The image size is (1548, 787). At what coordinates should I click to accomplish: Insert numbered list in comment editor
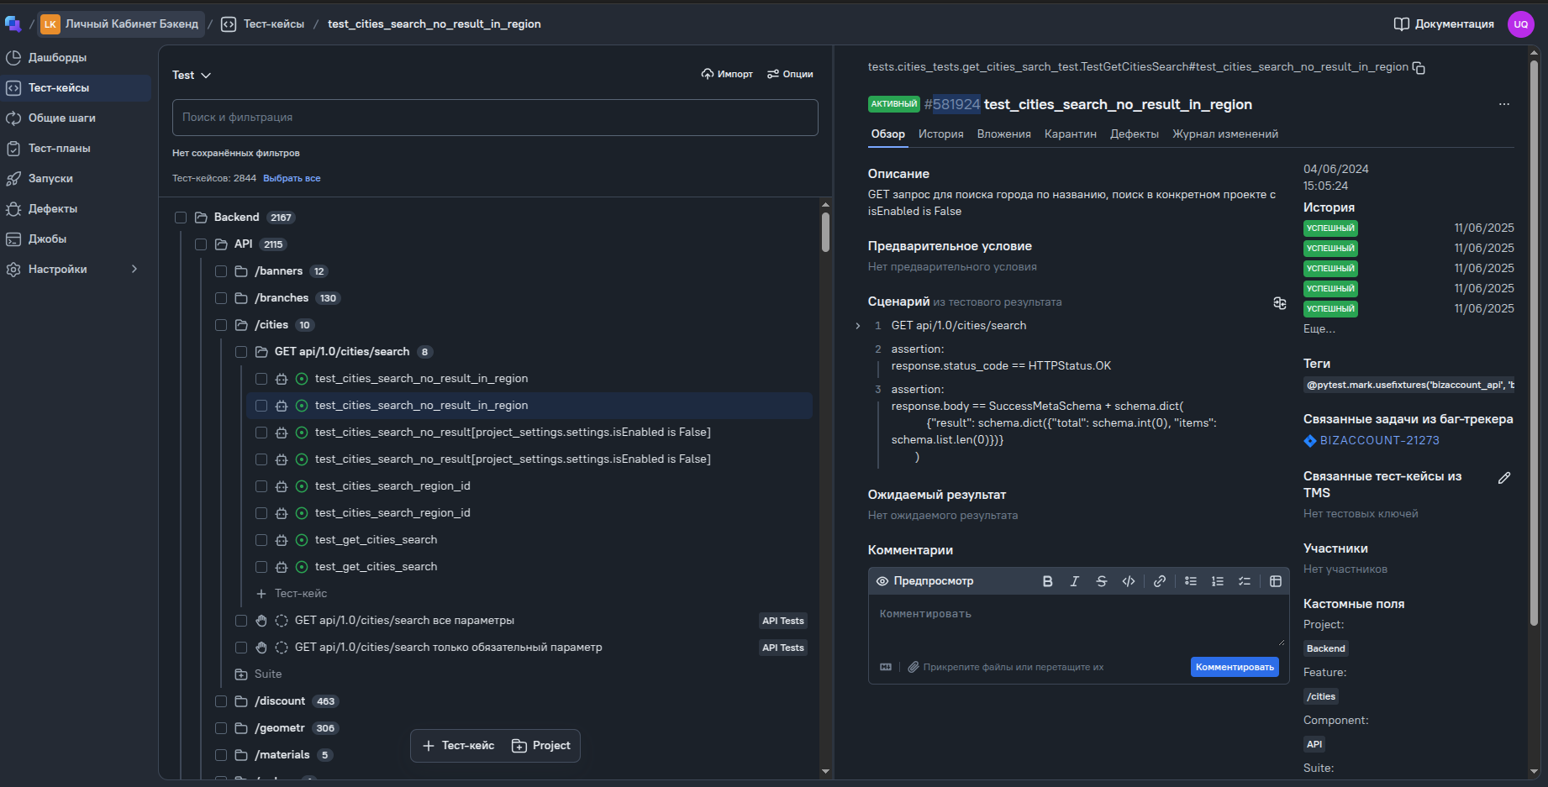coord(1218,581)
